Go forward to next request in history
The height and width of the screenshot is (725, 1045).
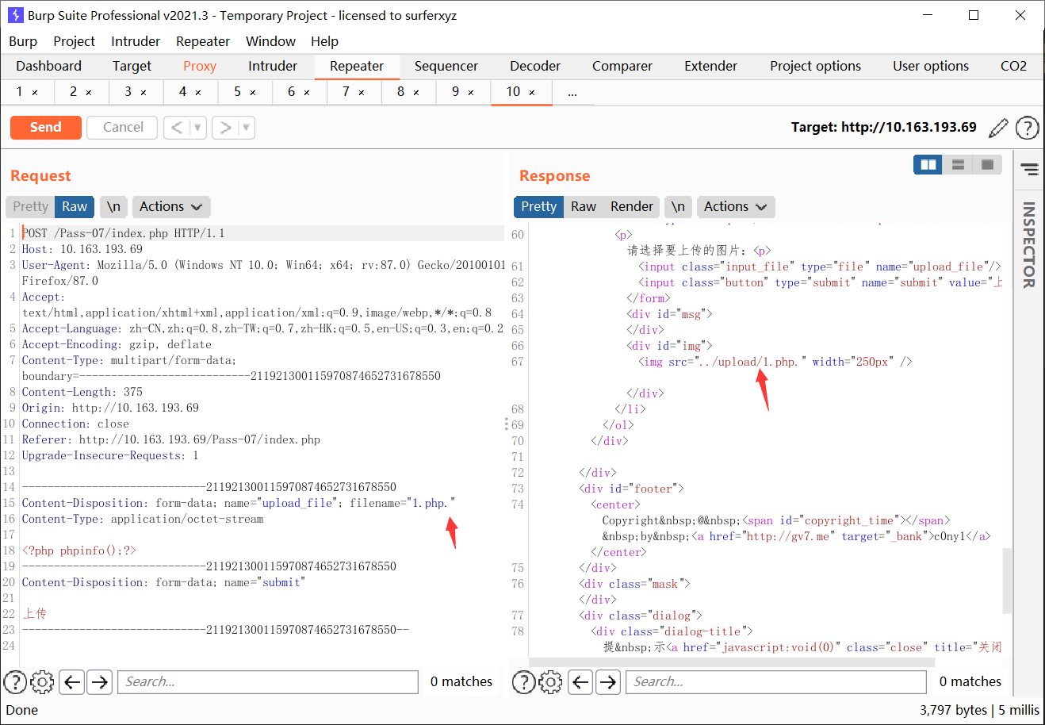[225, 127]
